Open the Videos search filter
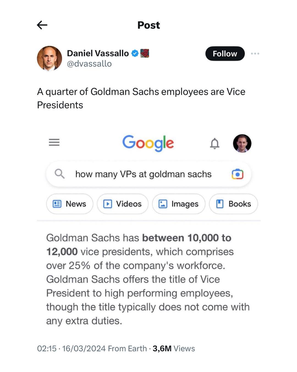This screenshot has width=297, height=372. click(x=122, y=204)
